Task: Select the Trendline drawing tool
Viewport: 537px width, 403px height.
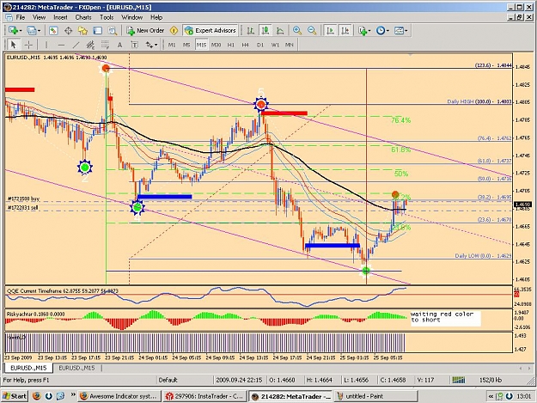Action: (x=76, y=45)
